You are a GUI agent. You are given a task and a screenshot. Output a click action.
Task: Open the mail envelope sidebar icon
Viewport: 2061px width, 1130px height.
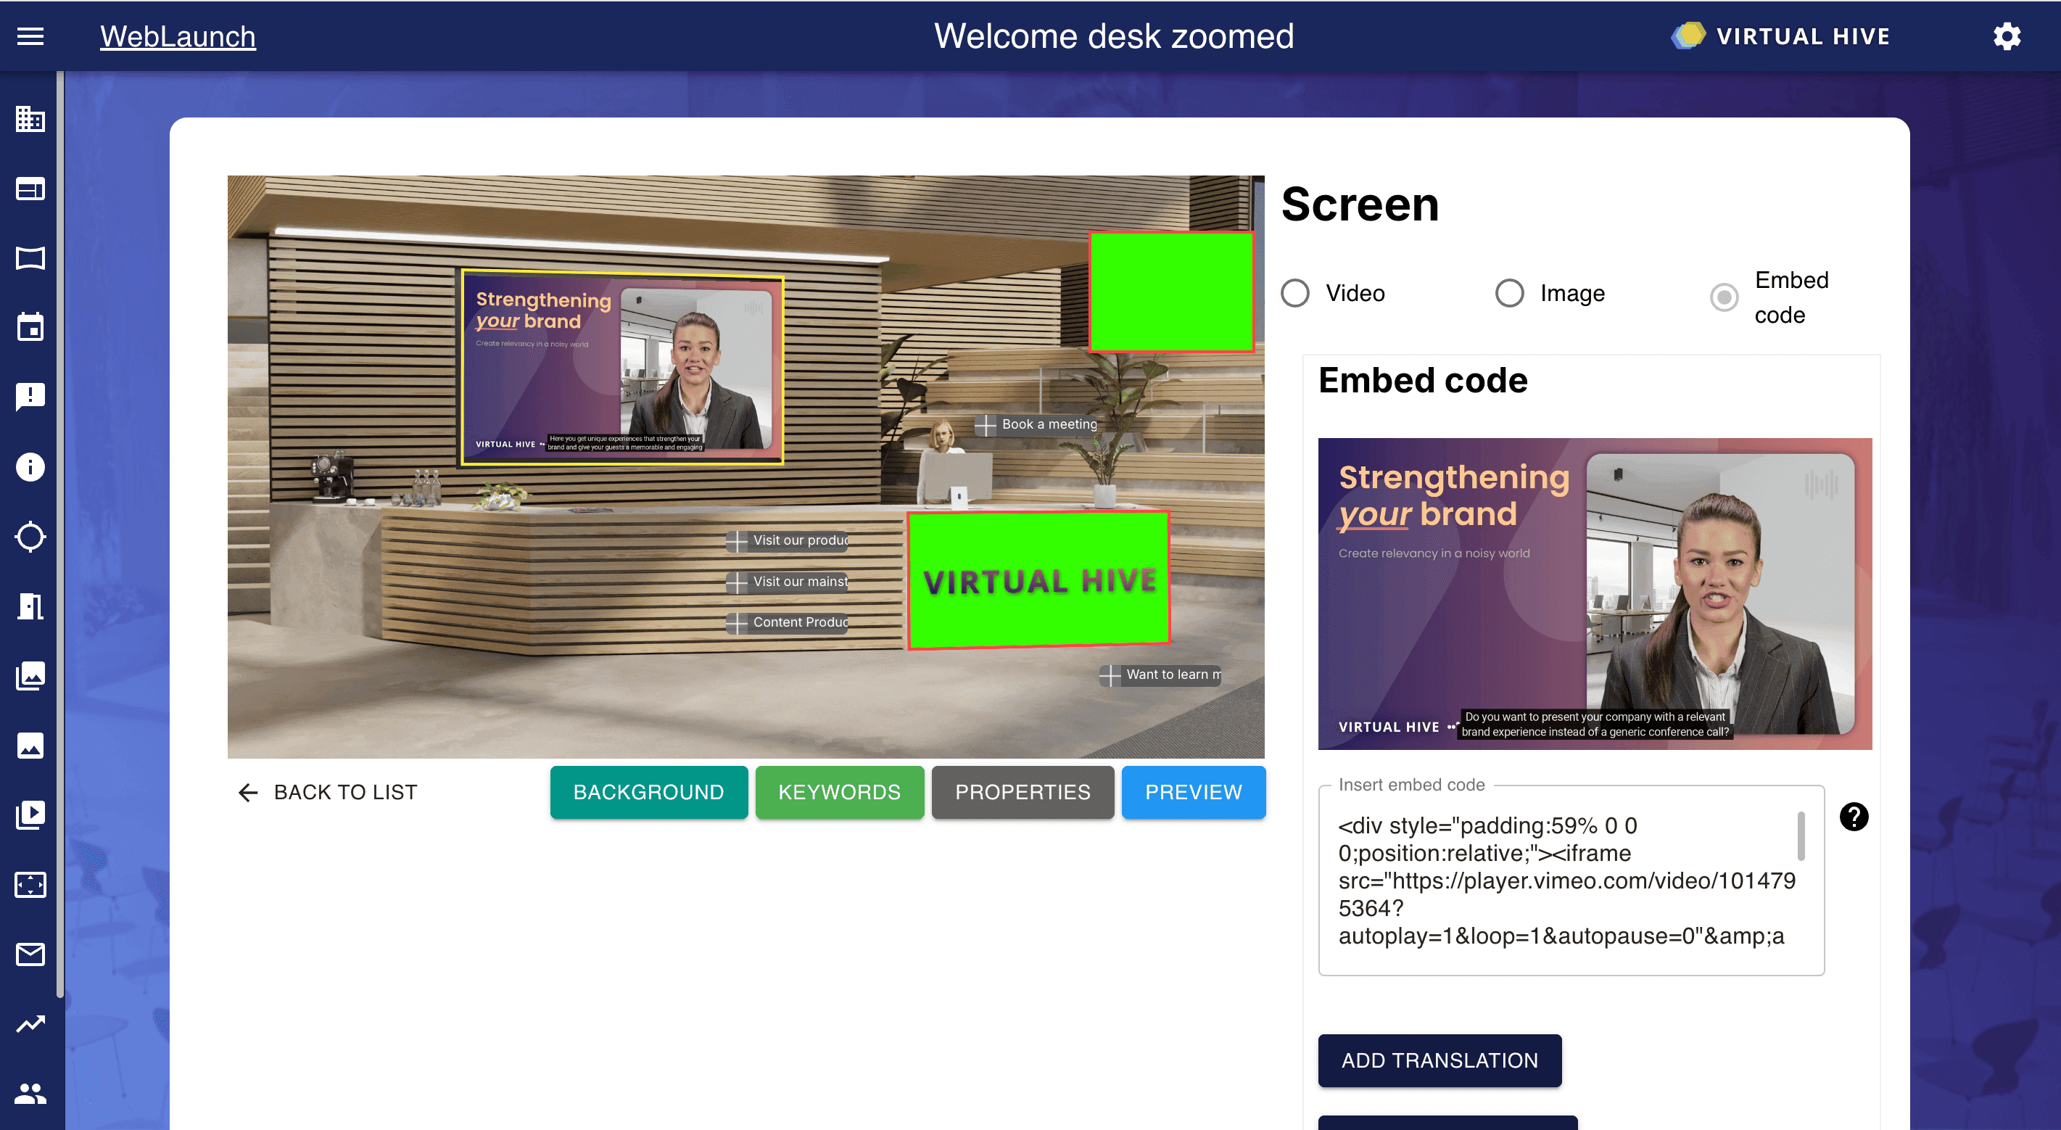tap(30, 954)
